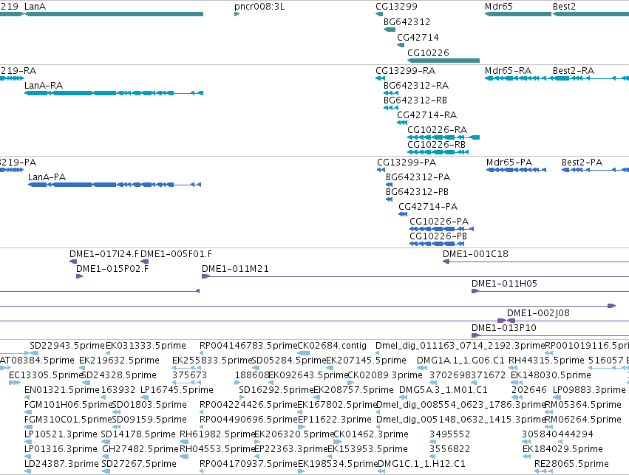The image size is (629, 475).
Task: Select the SD27267.5prime EST label
Action: point(139,465)
